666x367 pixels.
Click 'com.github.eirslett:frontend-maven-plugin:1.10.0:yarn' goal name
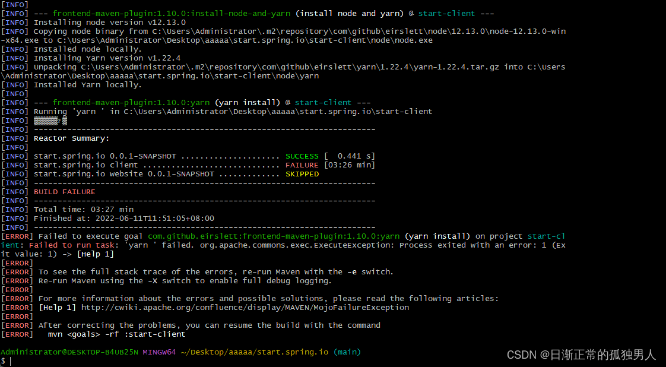(274, 236)
